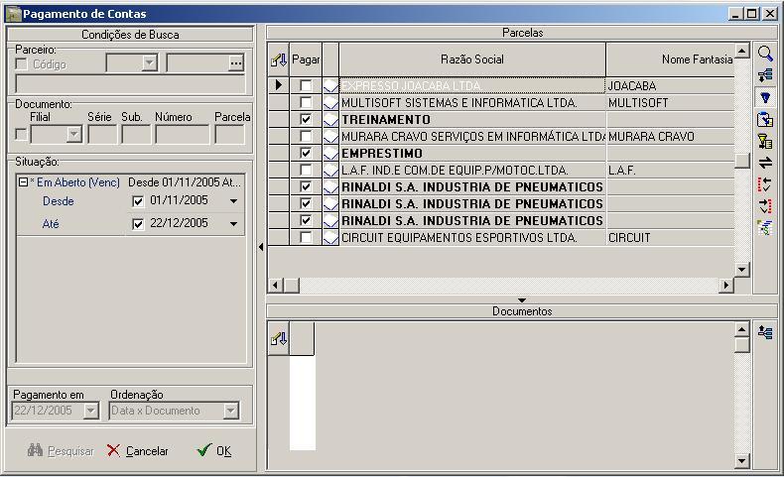Enable the Código checkbox under Parceiro
This screenshot has width=784, height=477.
click(x=22, y=64)
